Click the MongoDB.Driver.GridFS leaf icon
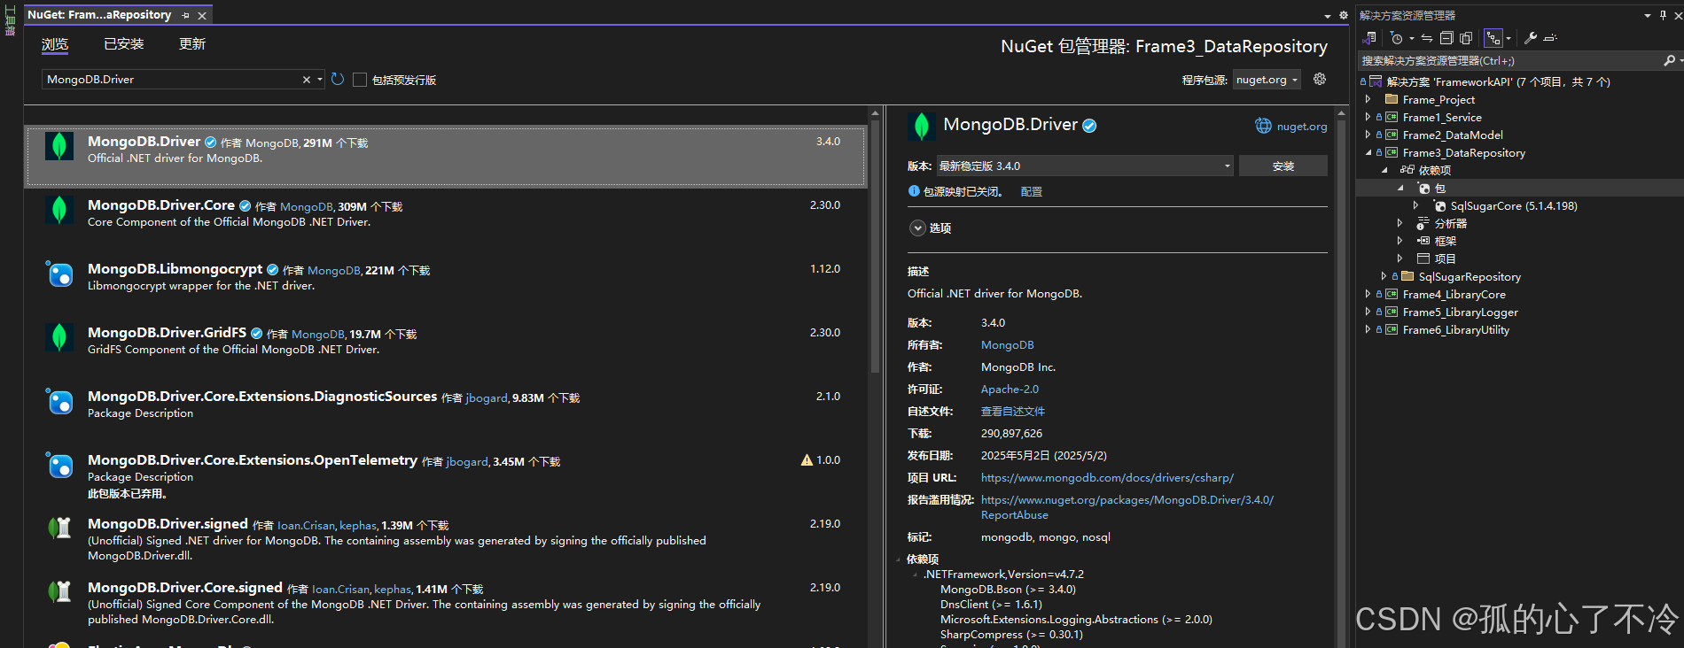 [59, 337]
